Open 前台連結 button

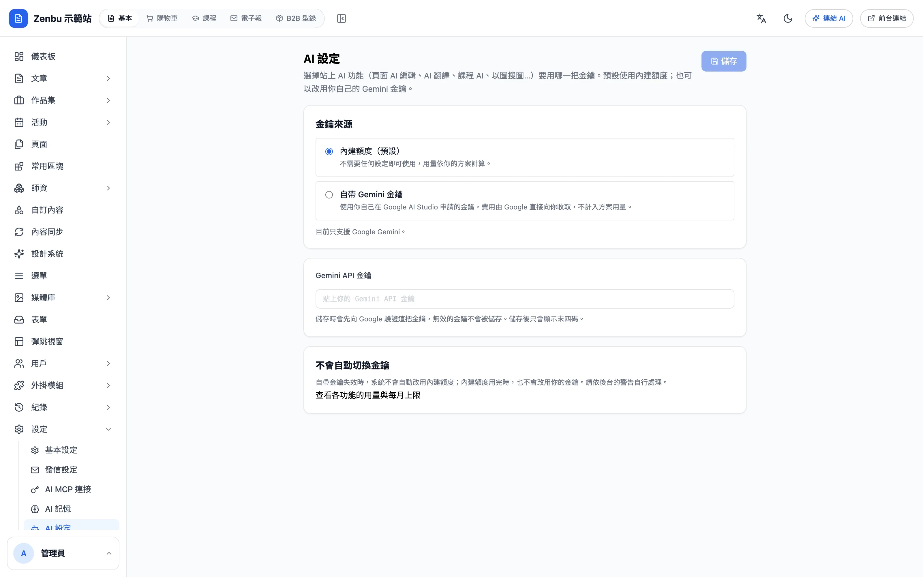click(x=887, y=18)
